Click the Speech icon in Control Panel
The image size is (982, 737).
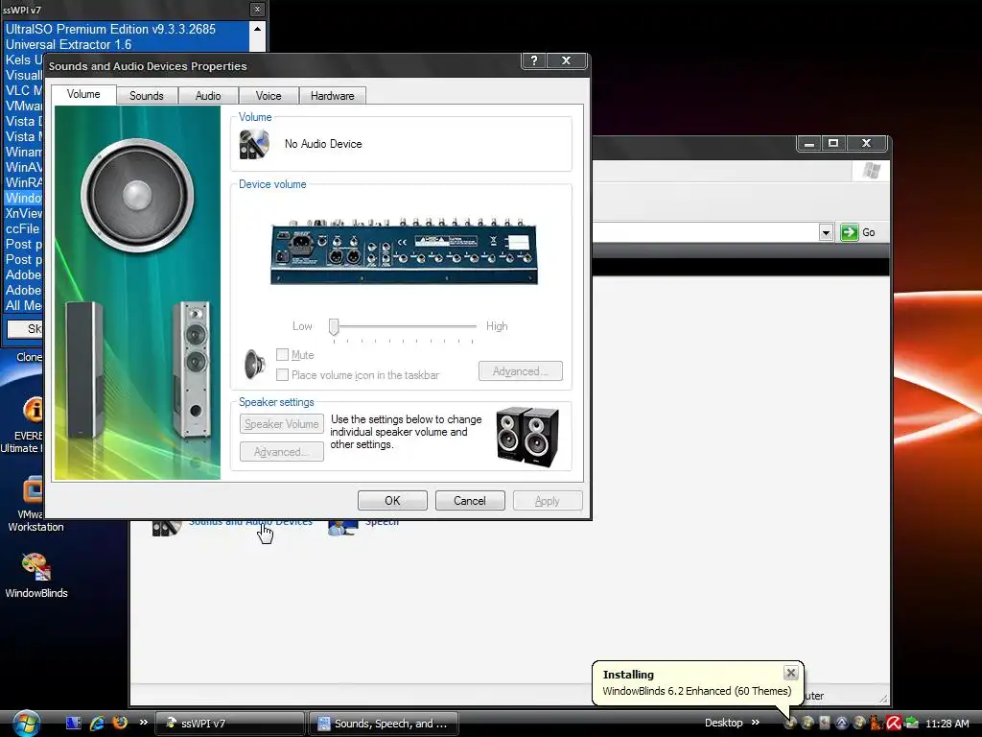(342, 528)
